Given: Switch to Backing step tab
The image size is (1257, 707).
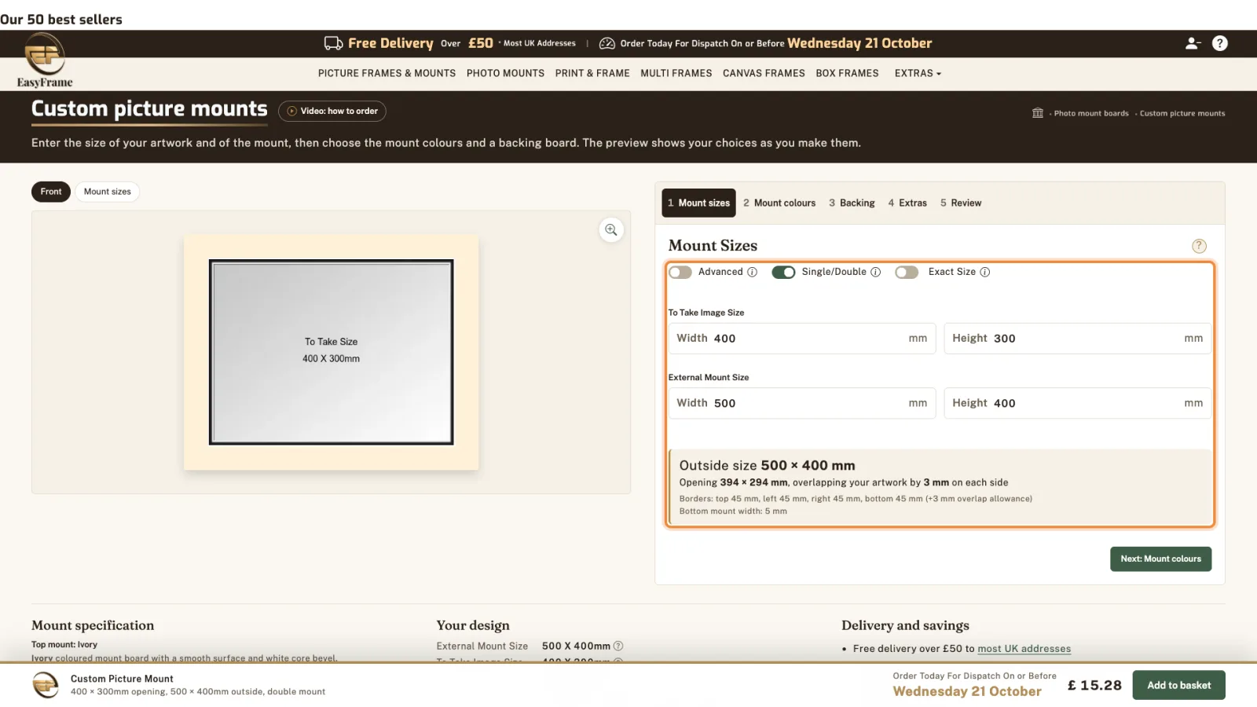Looking at the screenshot, I should tap(852, 203).
